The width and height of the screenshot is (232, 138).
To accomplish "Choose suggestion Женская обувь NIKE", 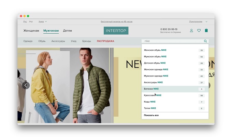I will [175, 50].
